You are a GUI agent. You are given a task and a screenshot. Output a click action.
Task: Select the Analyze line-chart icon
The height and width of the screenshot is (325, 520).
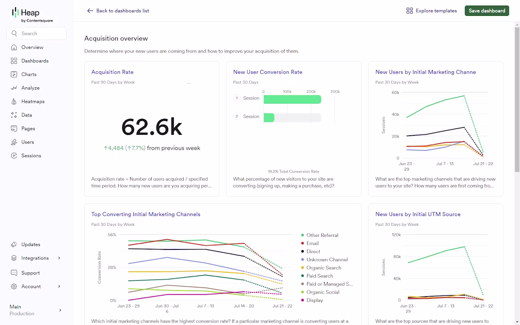pyautogui.click(x=14, y=88)
